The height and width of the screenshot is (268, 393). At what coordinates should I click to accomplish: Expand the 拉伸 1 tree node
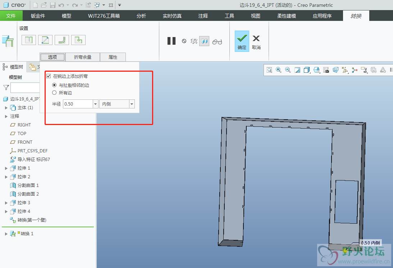tap(6, 168)
